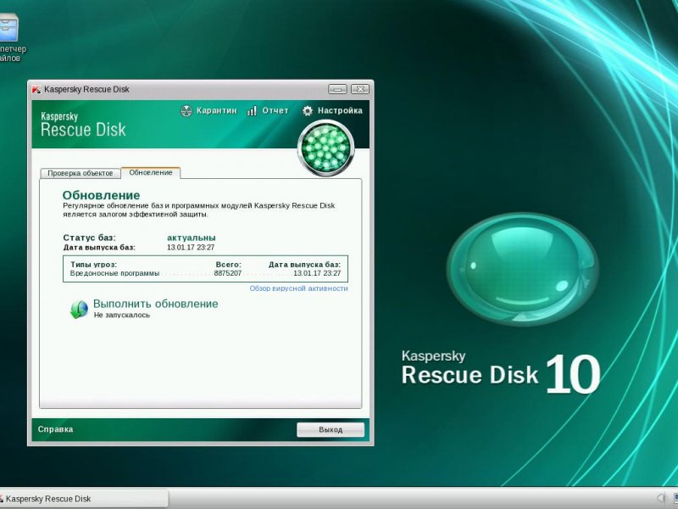Viewport: 678px width, 509px height.
Task: Click the 8875207 total threats value
Action: coord(227,273)
